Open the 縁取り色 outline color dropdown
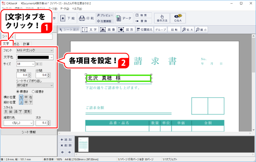The height and width of the screenshot is (162, 256). 31,123
